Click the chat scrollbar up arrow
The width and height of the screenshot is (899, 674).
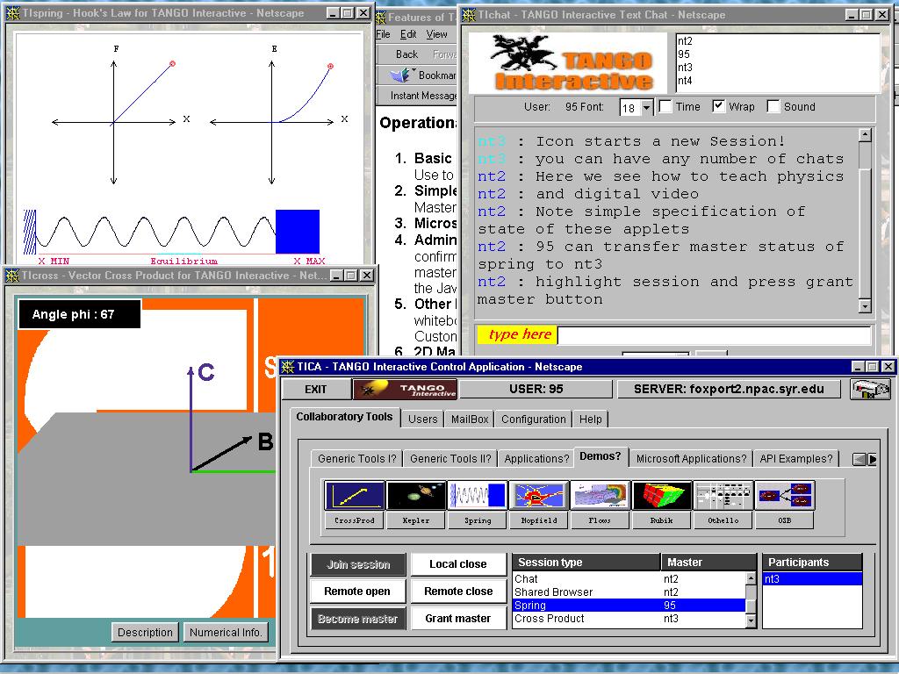pyautogui.click(x=865, y=135)
